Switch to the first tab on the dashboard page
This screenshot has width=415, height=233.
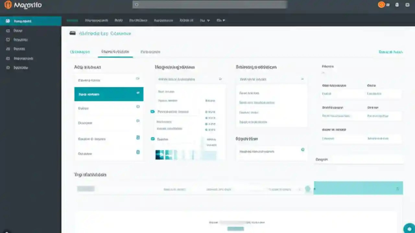[80, 52]
